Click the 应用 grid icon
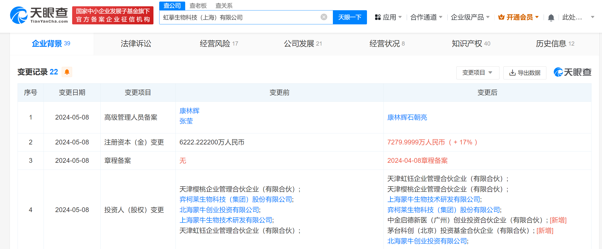Screen dimensions: 602x249 pyautogui.click(x=378, y=17)
